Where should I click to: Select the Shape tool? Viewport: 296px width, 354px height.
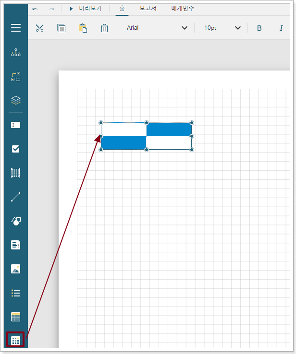tap(16, 221)
